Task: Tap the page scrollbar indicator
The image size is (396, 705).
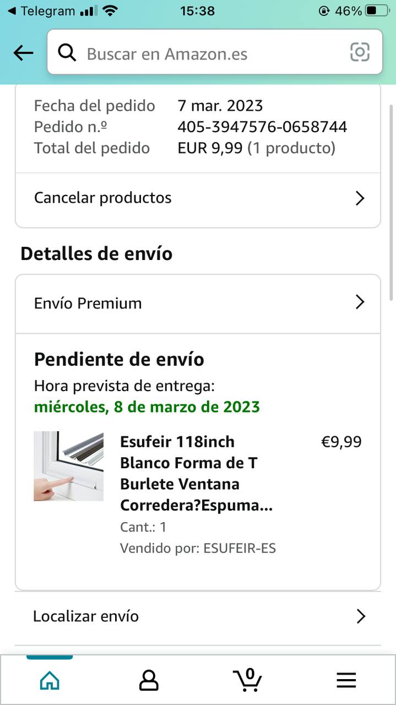Action: (392, 193)
